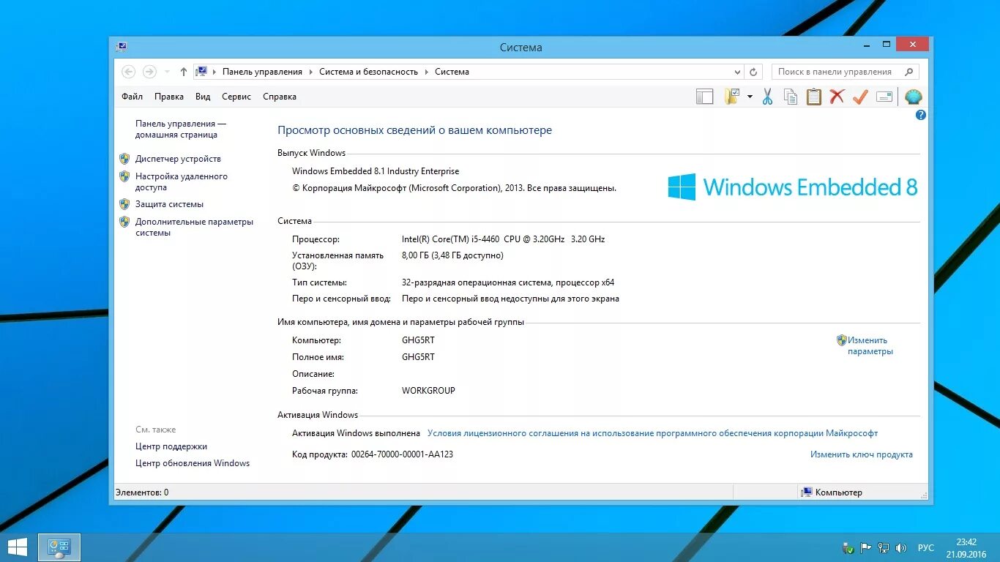Open 'Центр поддержки' link
This screenshot has height=562, width=1000.
pos(171,446)
